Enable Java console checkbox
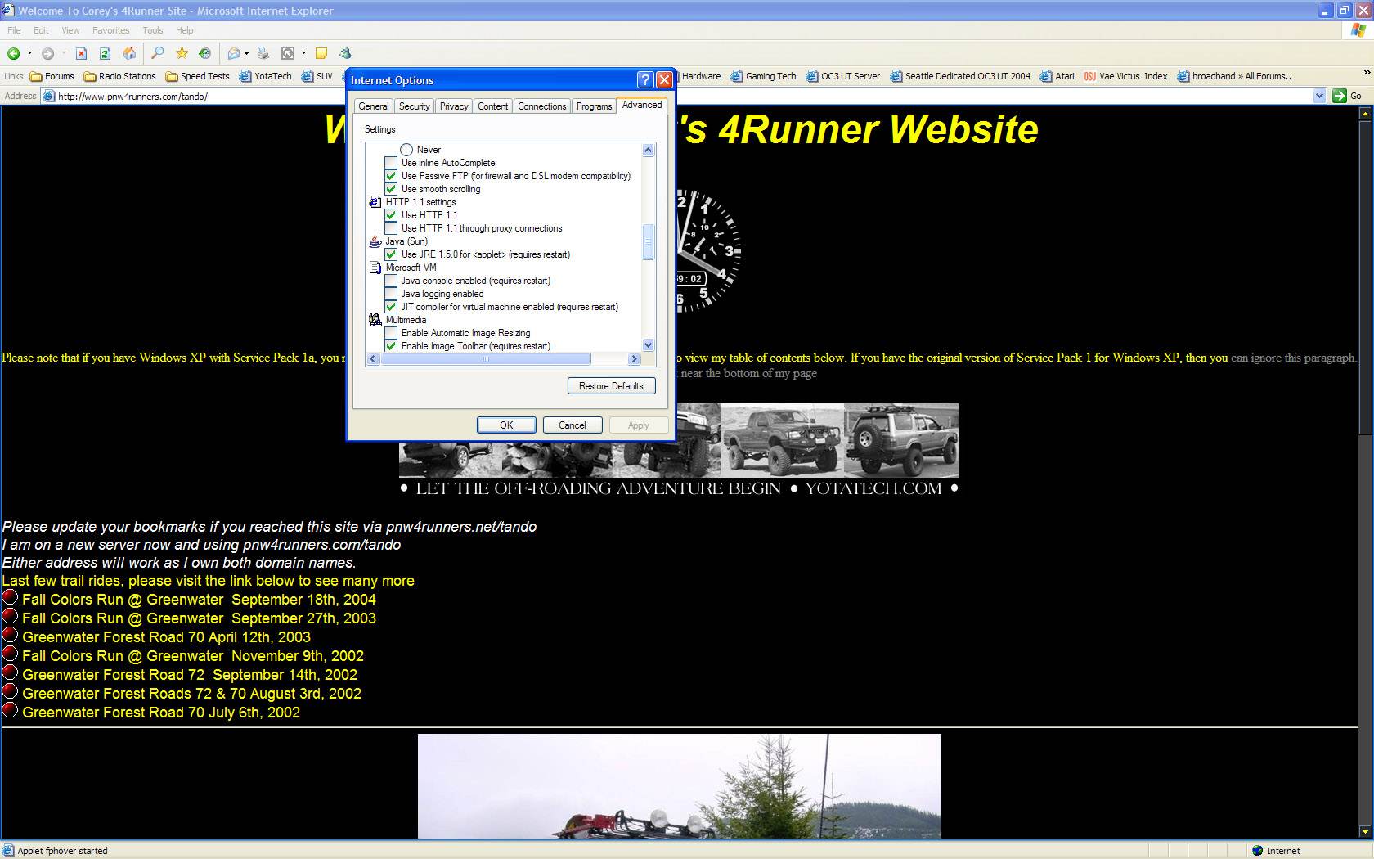Screen dimensions: 1374x859 [391, 281]
